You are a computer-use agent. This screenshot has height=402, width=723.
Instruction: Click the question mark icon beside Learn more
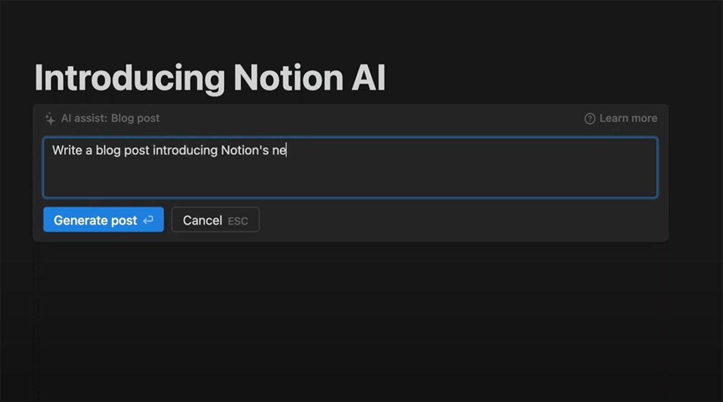[x=589, y=118]
